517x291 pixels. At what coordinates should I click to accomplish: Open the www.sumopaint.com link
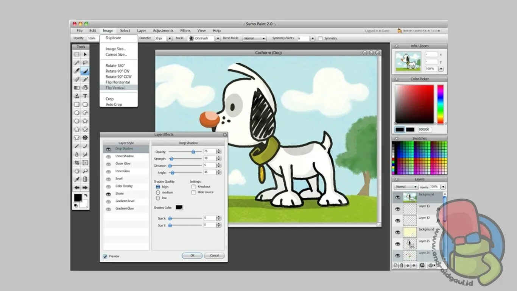pyautogui.click(x=422, y=31)
